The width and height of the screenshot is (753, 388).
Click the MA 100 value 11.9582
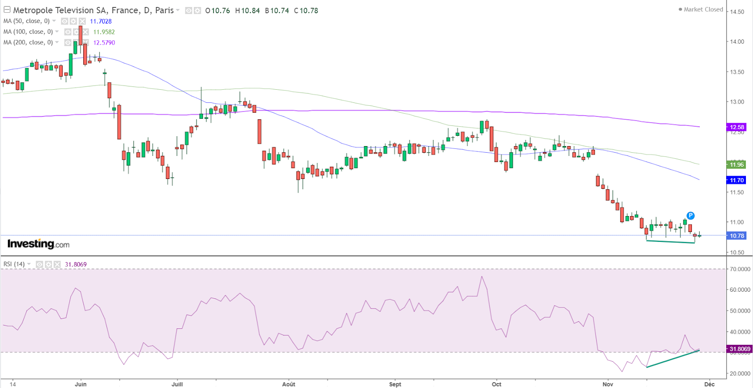(104, 32)
